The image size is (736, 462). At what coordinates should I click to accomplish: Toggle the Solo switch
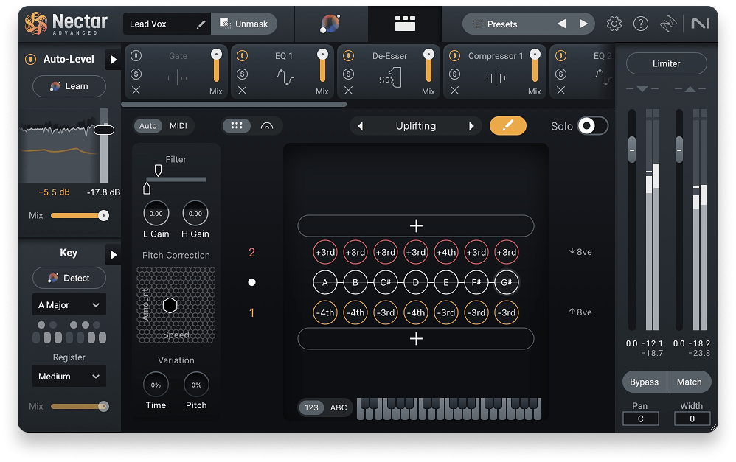(592, 126)
